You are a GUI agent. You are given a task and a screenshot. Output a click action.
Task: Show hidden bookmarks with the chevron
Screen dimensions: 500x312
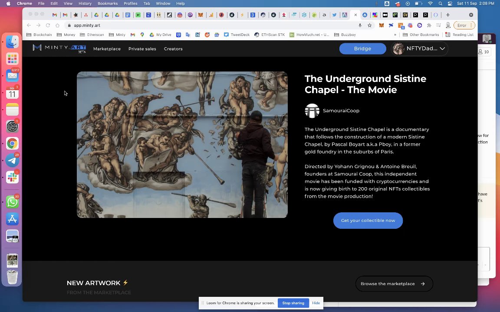click(395, 35)
